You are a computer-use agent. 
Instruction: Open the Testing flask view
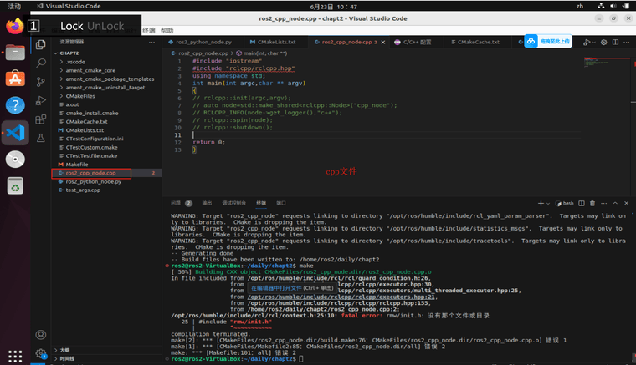click(x=40, y=138)
